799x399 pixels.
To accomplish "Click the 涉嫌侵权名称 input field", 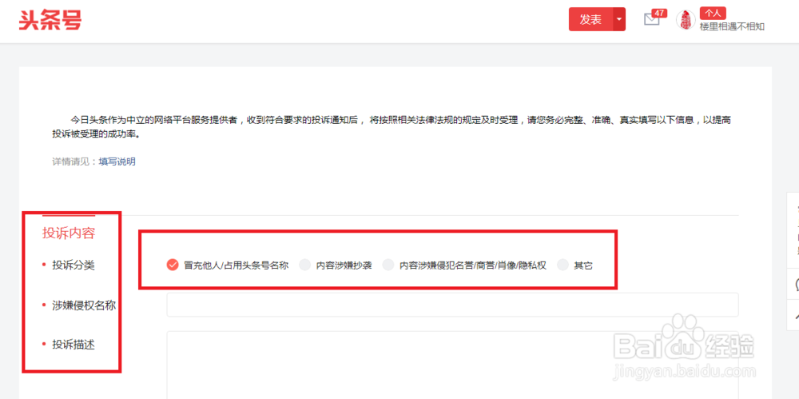I will [x=452, y=305].
